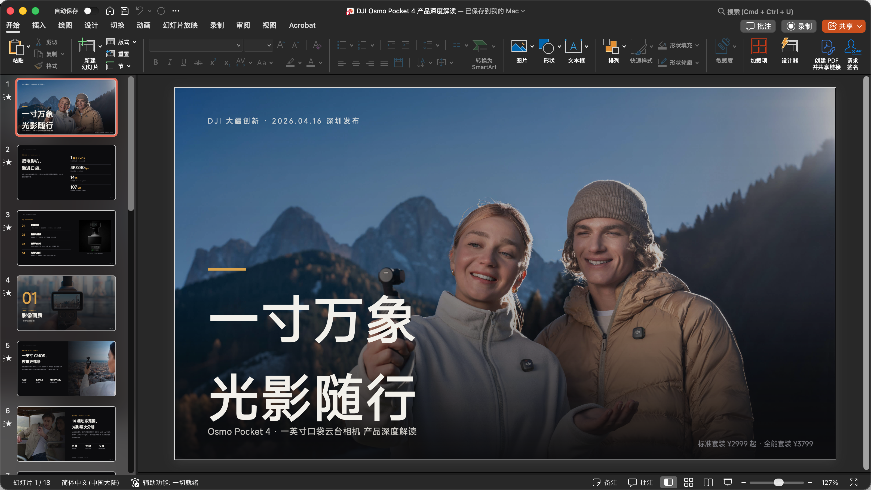
Task: Click the search field in title bar
Action: pyautogui.click(x=755, y=11)
